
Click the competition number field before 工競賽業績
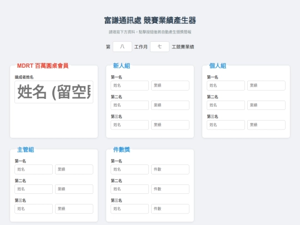click(x=159, y=47)
